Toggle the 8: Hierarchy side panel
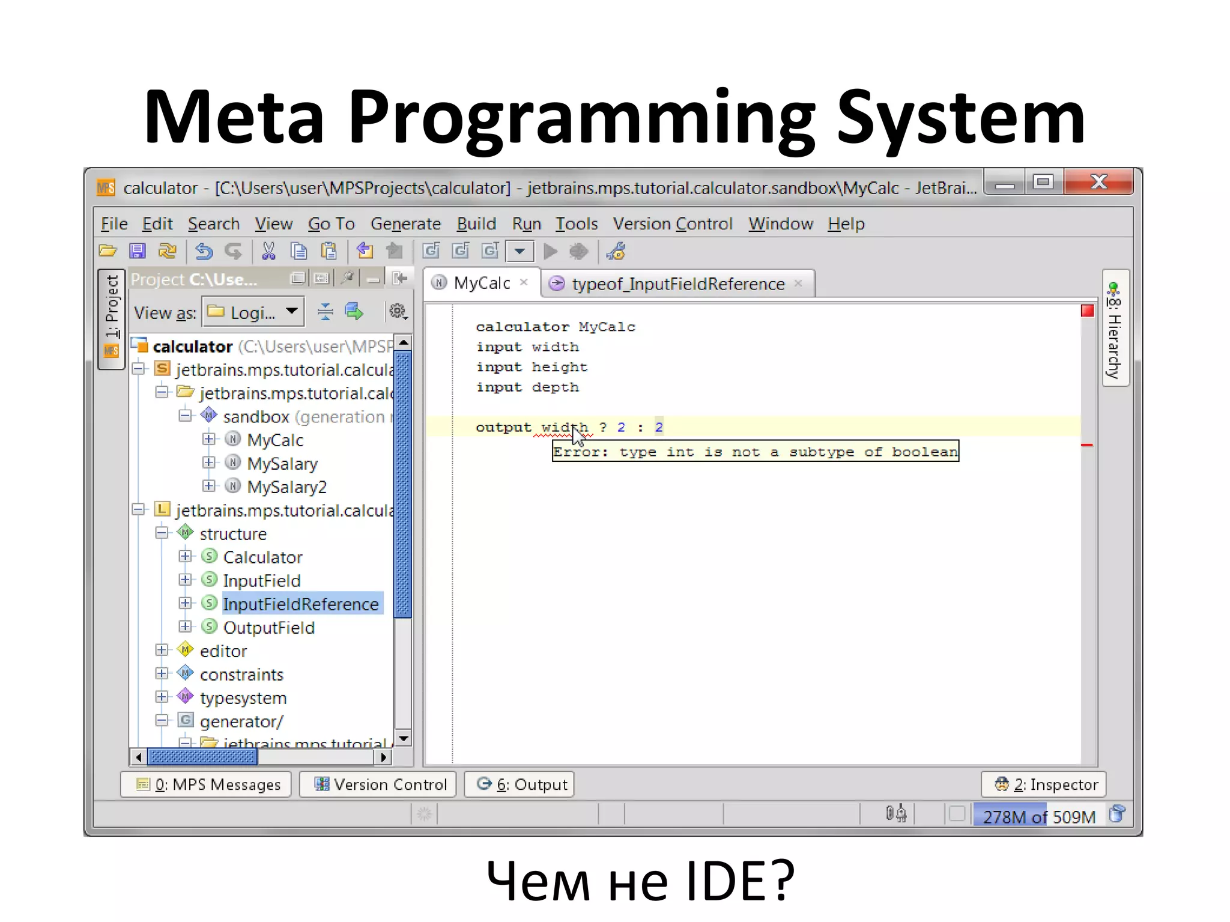Image resolution: width=1230 pixels, height=922 pixels. coord(1115,328)
